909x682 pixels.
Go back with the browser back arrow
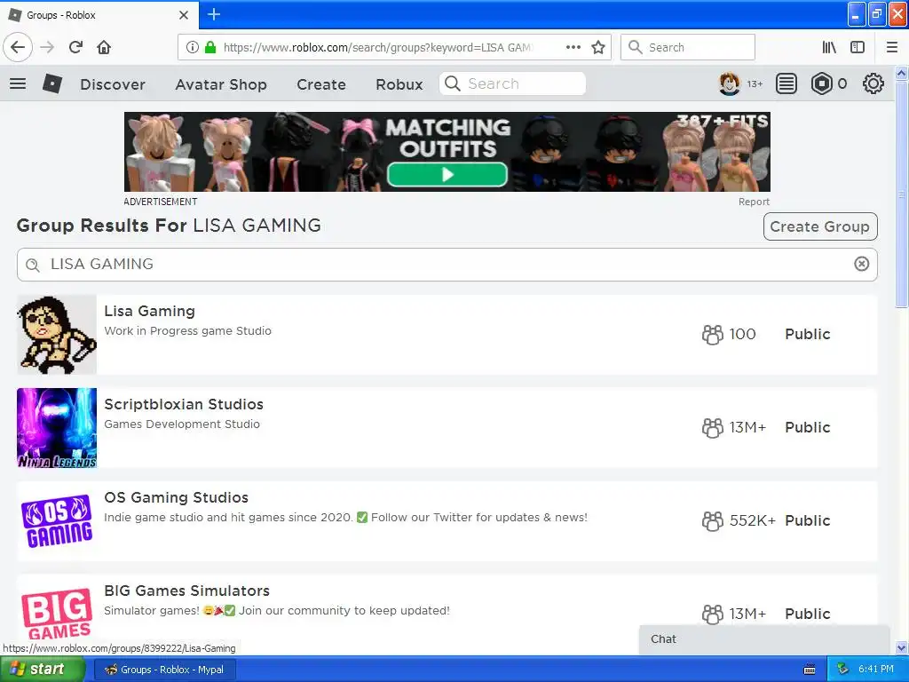18,47
